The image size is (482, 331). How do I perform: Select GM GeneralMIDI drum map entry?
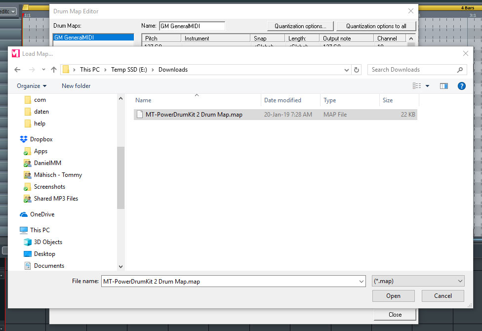[93, 37]
